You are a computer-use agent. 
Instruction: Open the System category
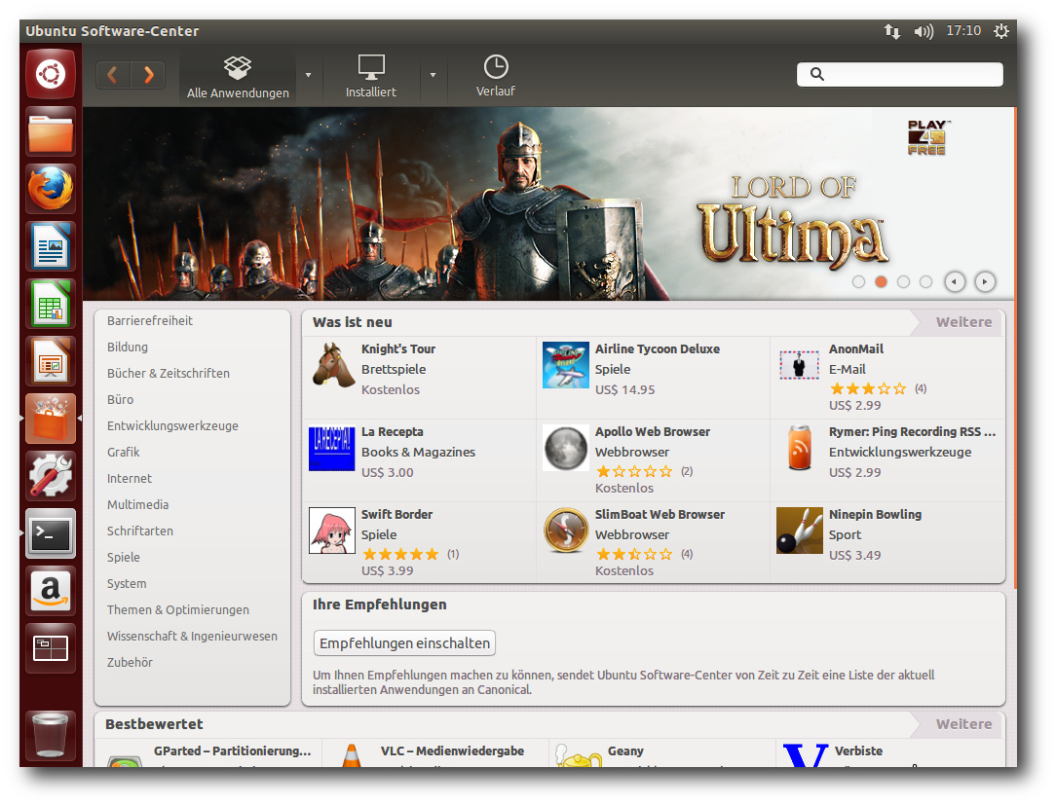tap(127, 583)
